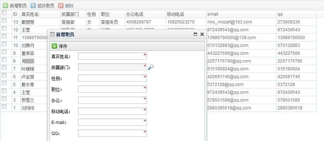Check the row with ID 4
The image size is (324, 141).
pyautogui.click(x=4, y=91)
